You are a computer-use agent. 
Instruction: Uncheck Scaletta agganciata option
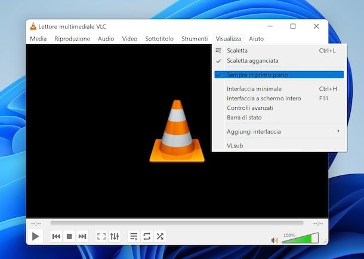click(279, 61)
